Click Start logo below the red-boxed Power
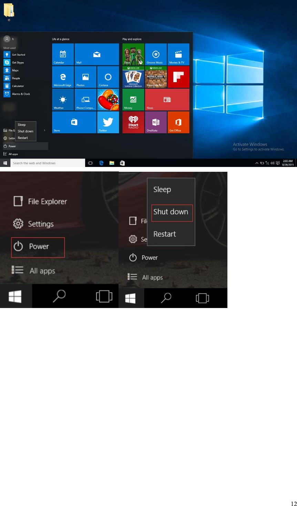This screenshot has height=506, width=297. point(15,296)
